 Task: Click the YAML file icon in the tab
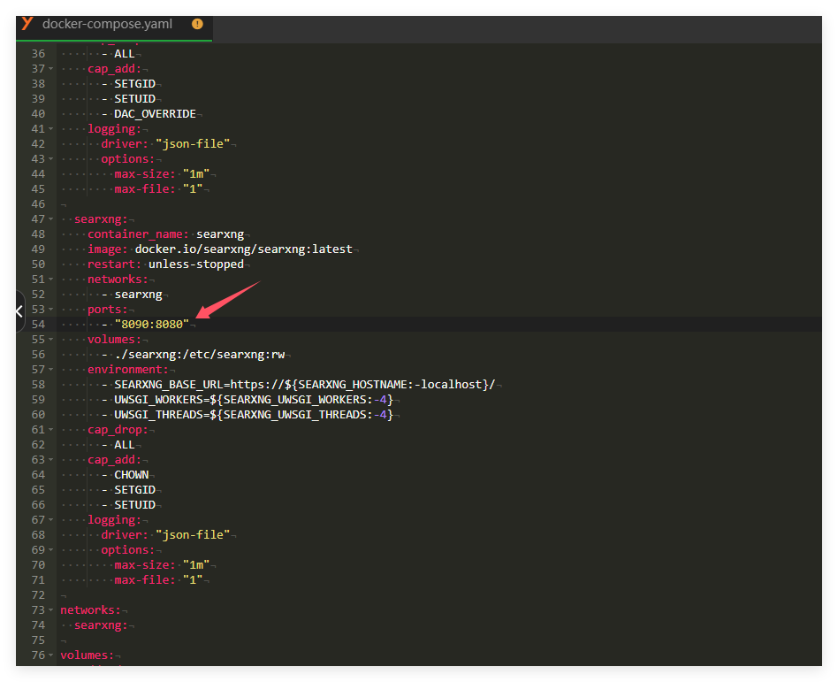27,23
